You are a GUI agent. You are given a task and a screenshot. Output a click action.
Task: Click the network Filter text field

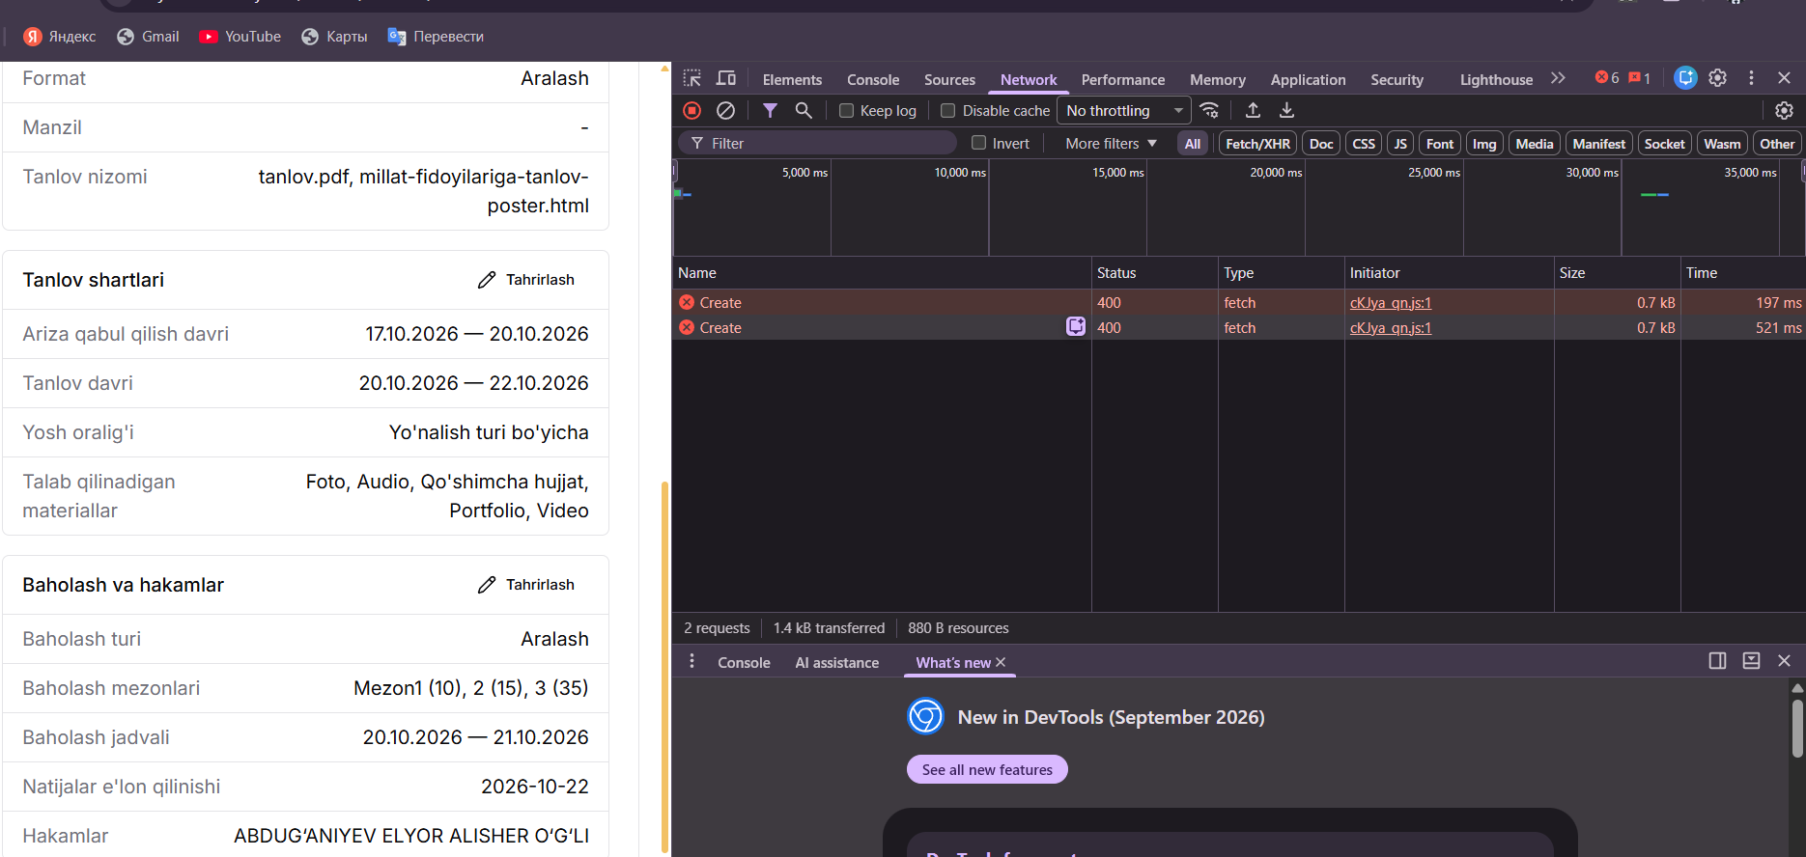818,143
